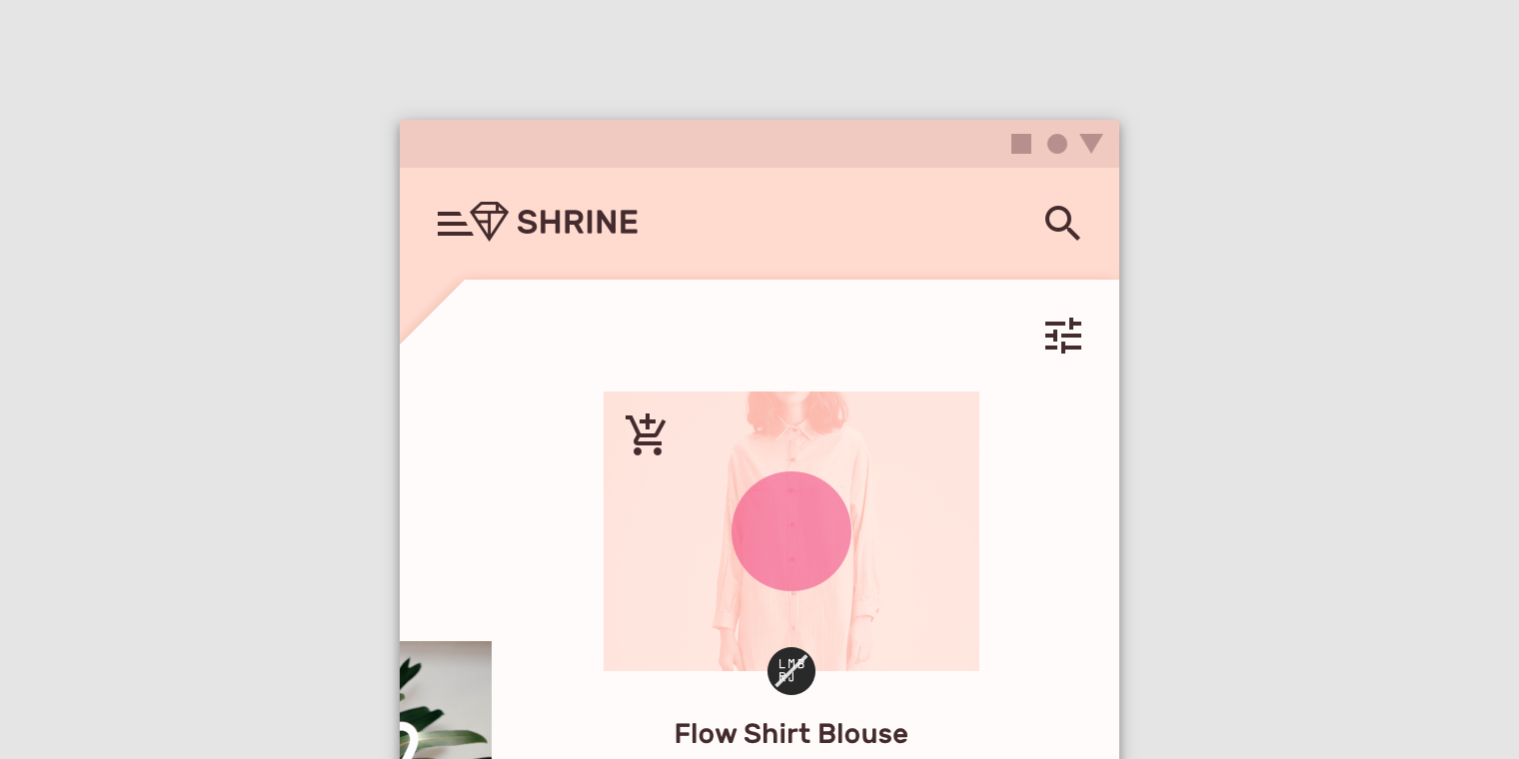Tap the pink circle touch ripple
Screen dimensions: 1519x759
point(791,531)
